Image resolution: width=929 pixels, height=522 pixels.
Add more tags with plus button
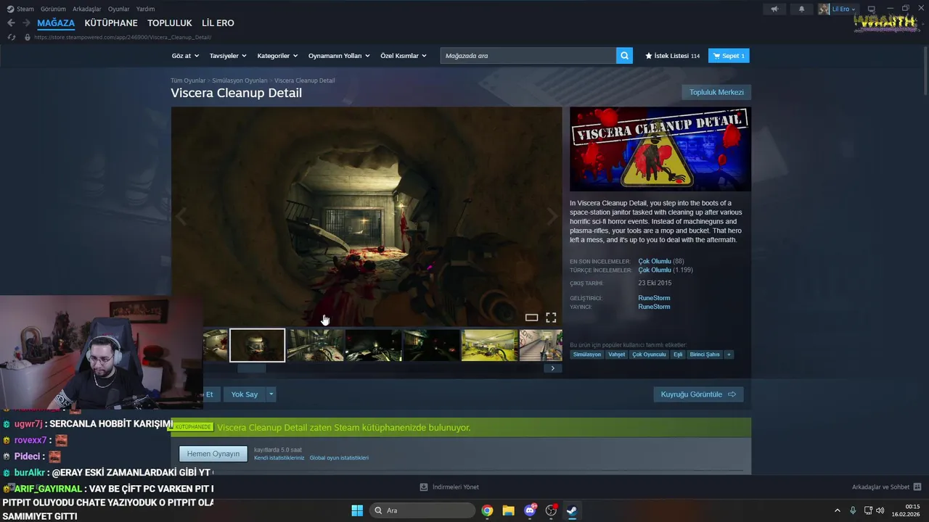click(729, 355)
